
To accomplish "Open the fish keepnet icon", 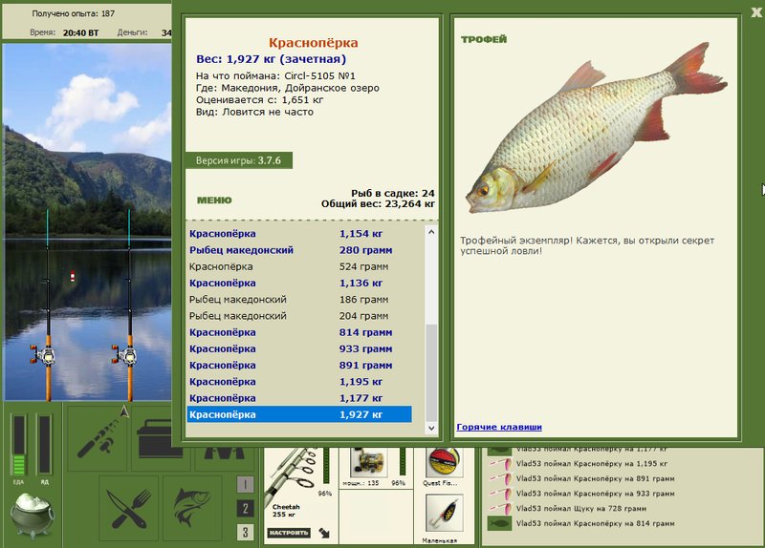I will [x=193, y=508].
